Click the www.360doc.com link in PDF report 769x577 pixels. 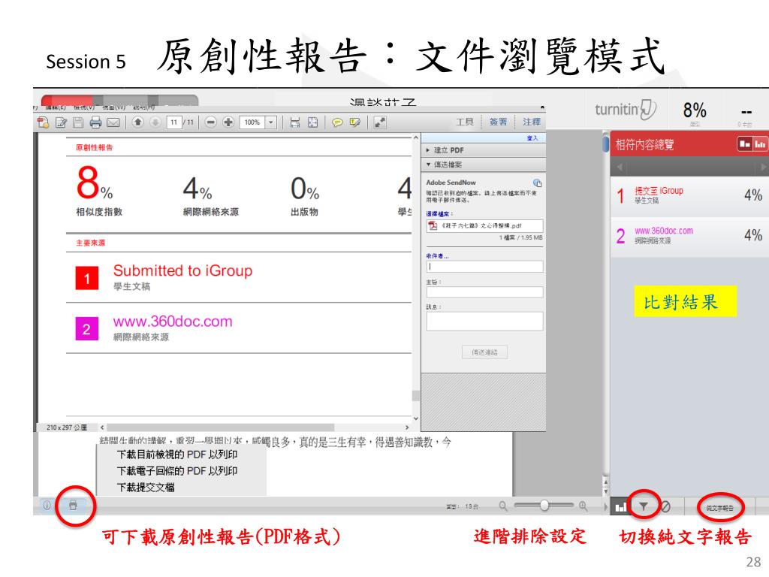point(173,322)
